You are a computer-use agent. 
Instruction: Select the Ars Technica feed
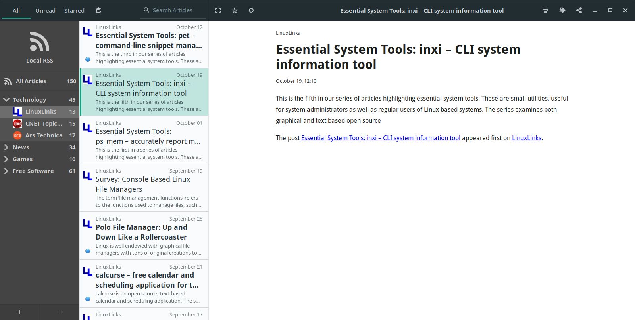(40, 135)
